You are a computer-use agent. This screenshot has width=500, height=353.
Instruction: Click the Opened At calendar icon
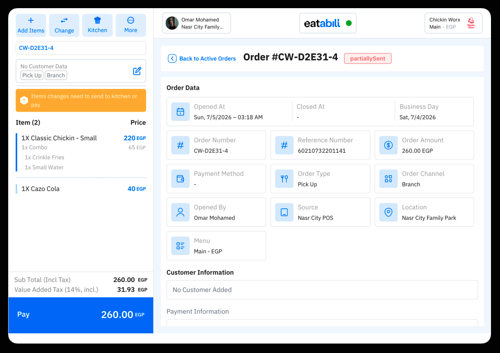[181, 112]
